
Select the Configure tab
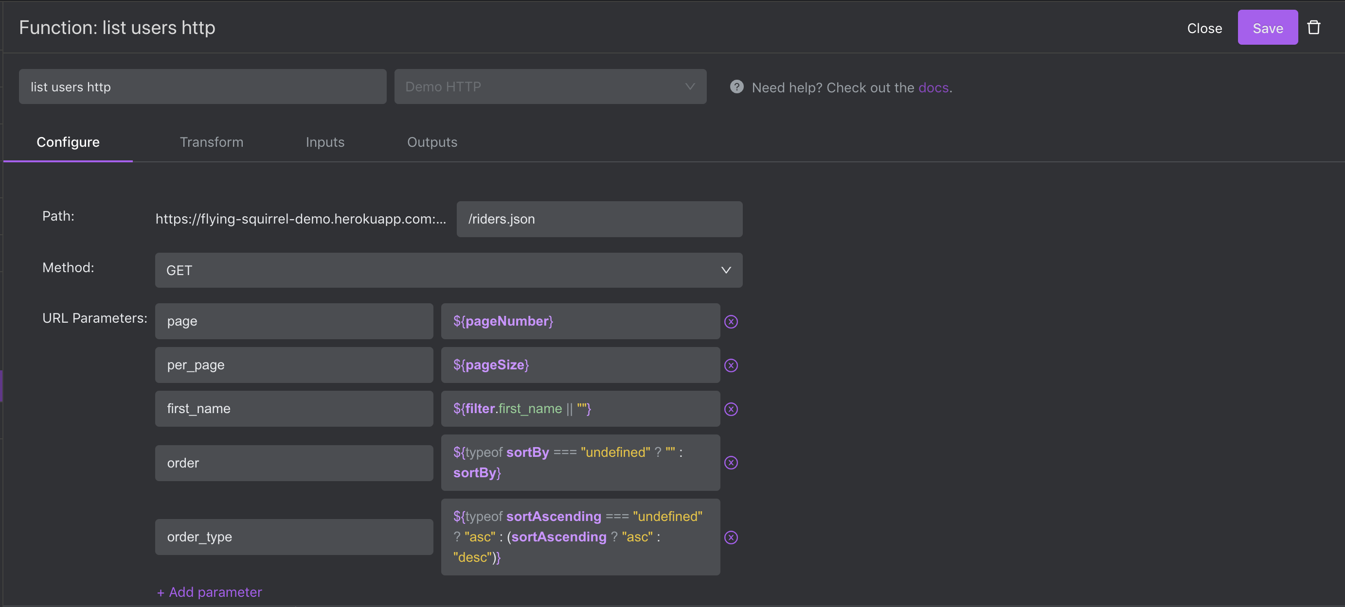coord(68,142)
